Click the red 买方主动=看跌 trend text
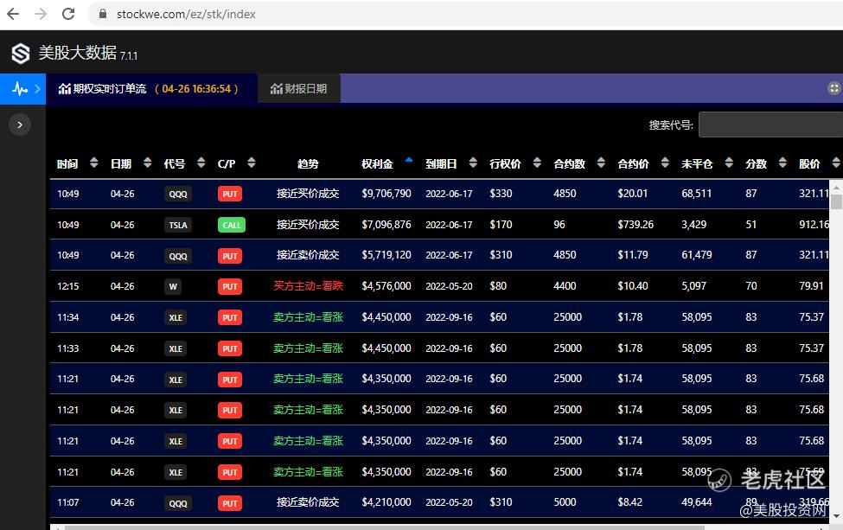843x530 pixels. coord(308,286)
